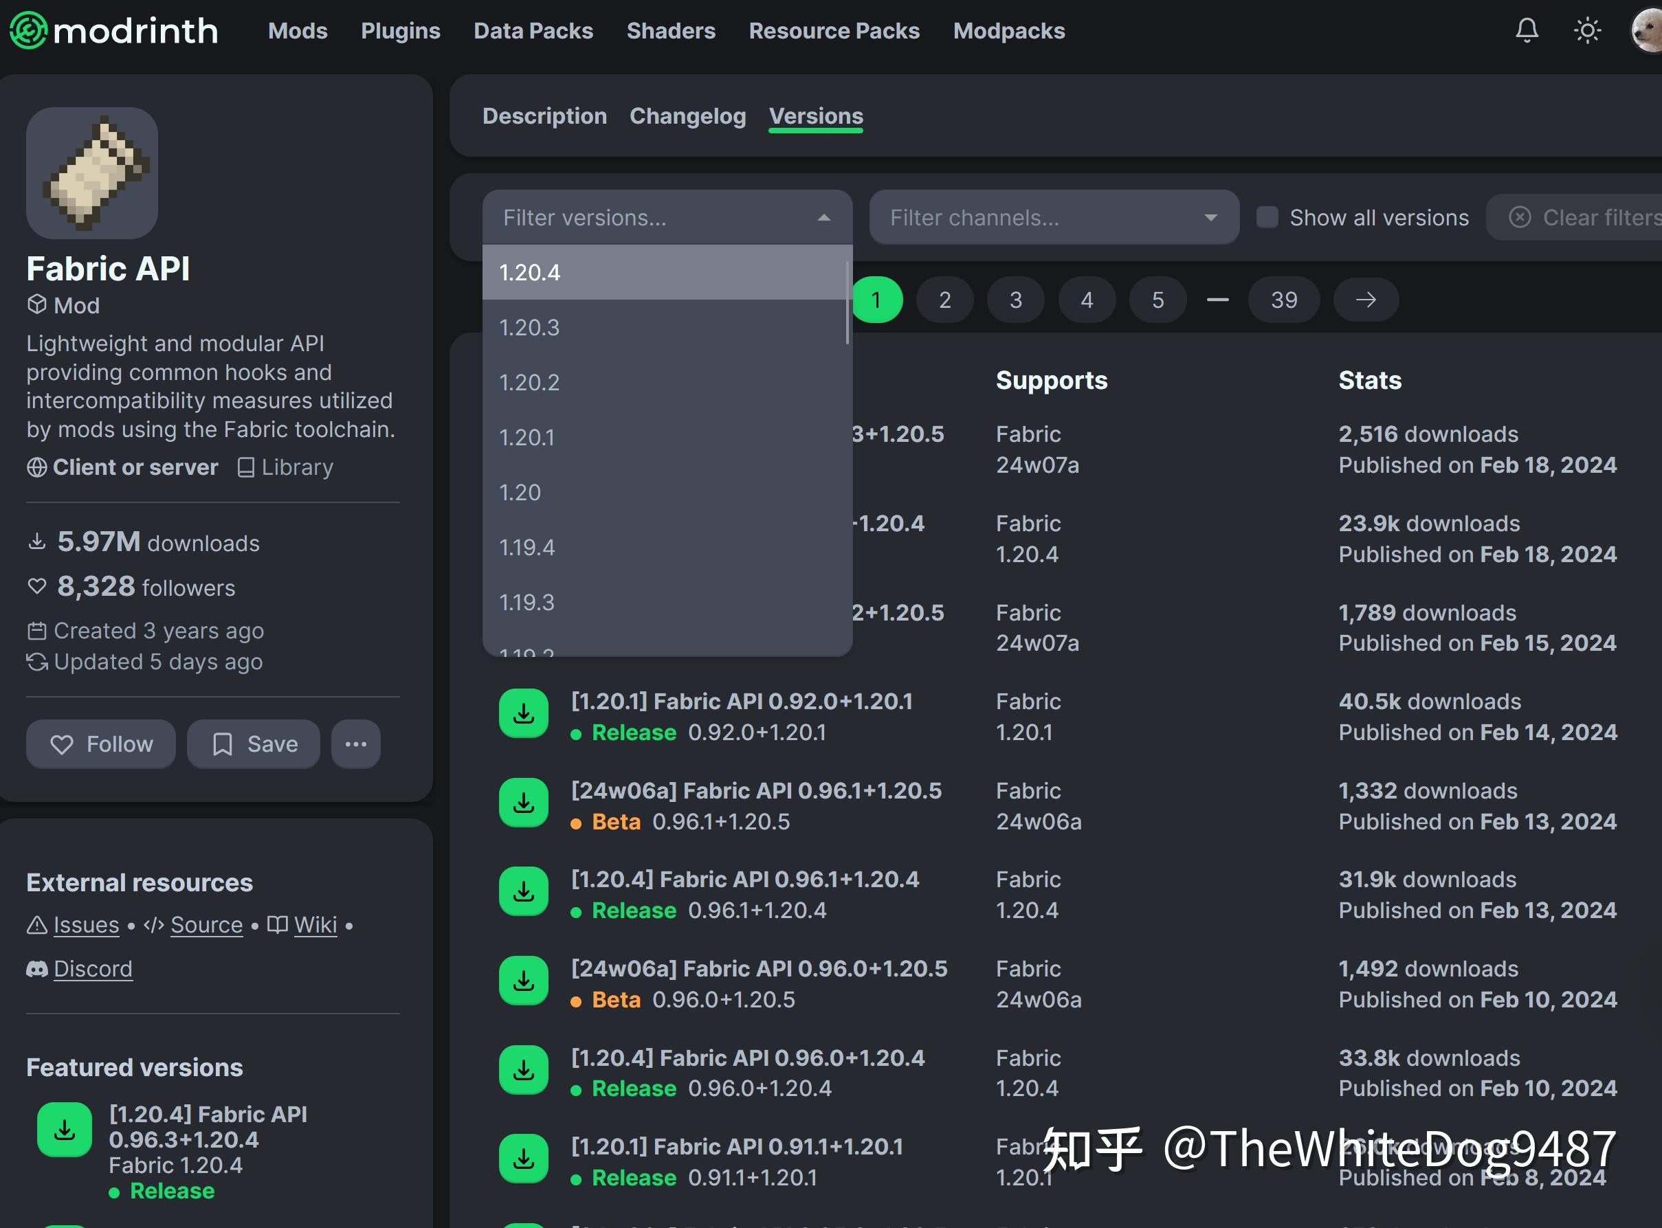The width and height of the screenshot is (1662, 1228).
Task: Check the Show all versions box
Action: [1267, 217]
